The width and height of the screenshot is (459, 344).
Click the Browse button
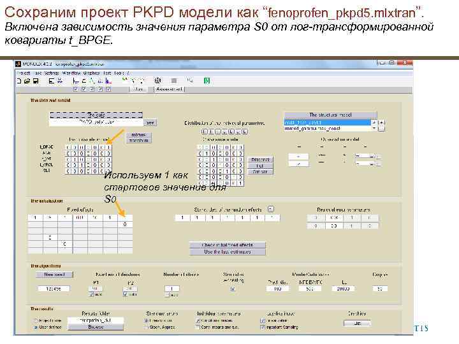pyautogui.click(x=96, y=327)
